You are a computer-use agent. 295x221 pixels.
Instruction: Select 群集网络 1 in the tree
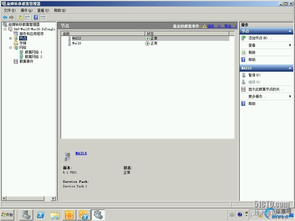click(x=33, y=52)
